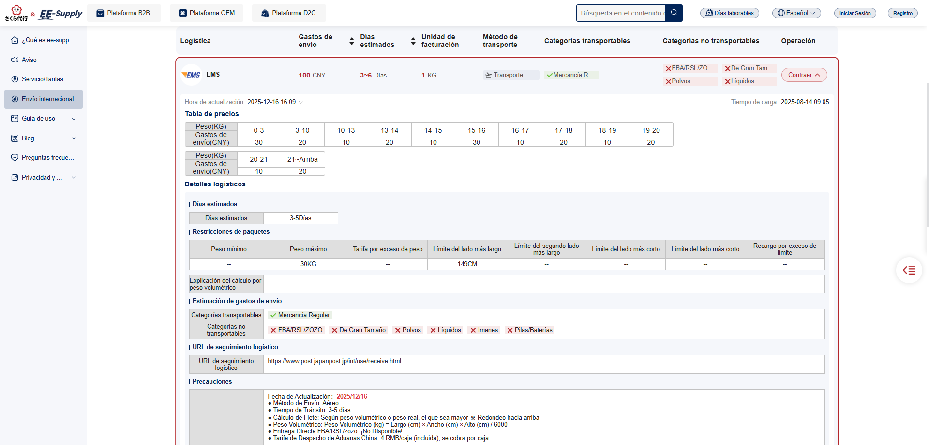Screen dimensions: 929x445
Task: Click the Polvos tag in the EMS row
Action: (x=690, y=81)
